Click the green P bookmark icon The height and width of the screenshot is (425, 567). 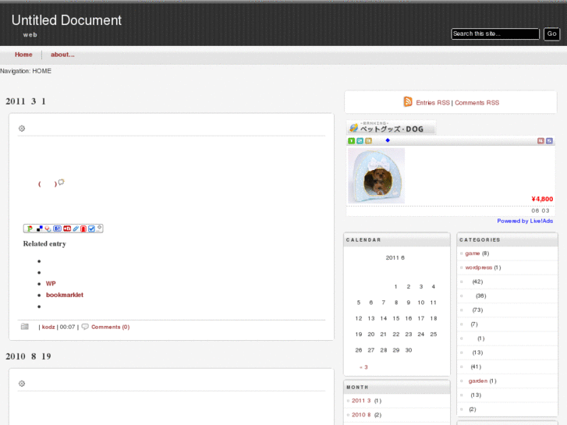click(x=30, y=228)
